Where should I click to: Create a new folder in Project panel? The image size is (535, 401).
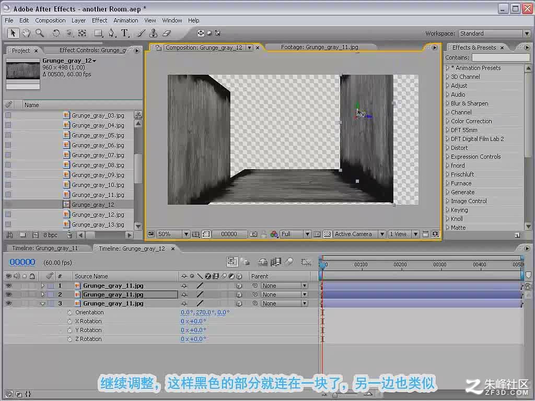point(23,235)
